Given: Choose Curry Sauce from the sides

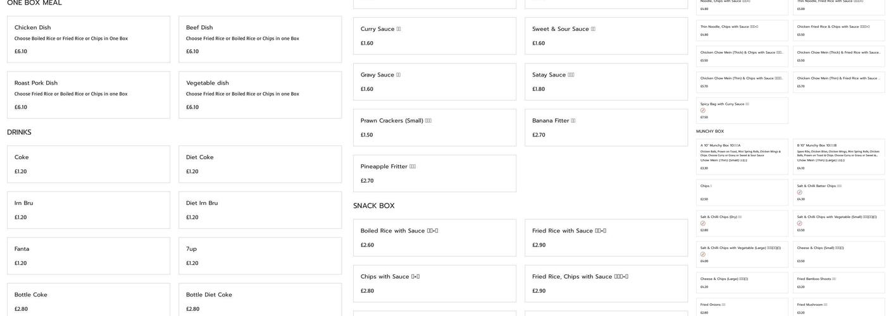Looking at the screenshot, I should (435, 36).
